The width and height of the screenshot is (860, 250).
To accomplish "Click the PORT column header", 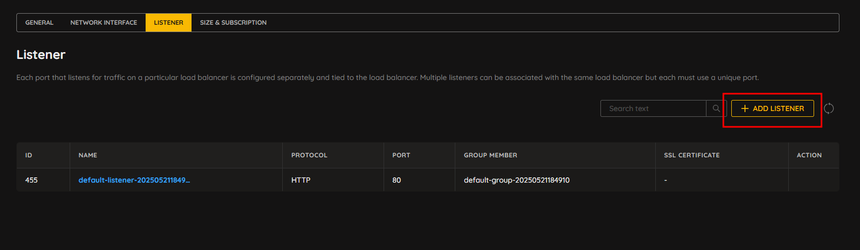I will point(401,155).
